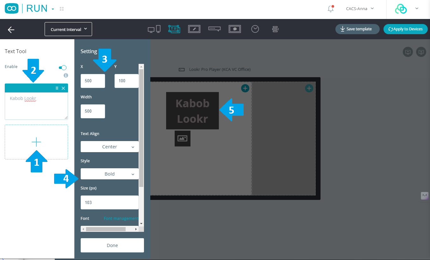Select the Text Tool icon in toolbar
This screenshot has height=260, width=430.
tap(174, 29)
